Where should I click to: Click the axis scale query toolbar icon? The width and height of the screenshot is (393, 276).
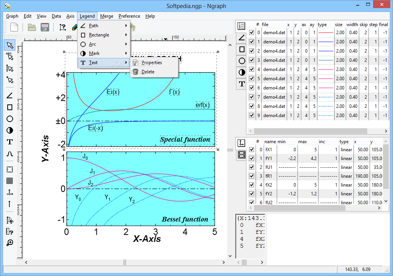pos(63,27)
